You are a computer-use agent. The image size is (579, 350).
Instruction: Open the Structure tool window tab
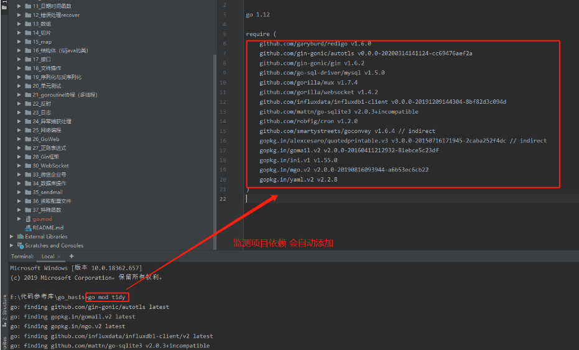tap(4, 310)
